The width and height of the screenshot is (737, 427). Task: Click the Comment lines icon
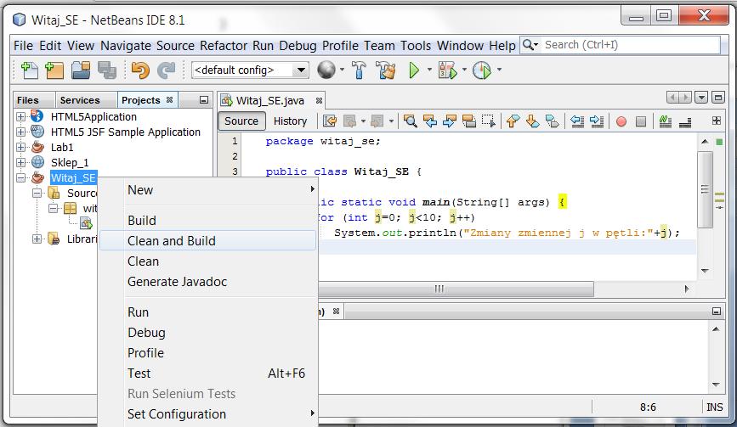(665, 121)
